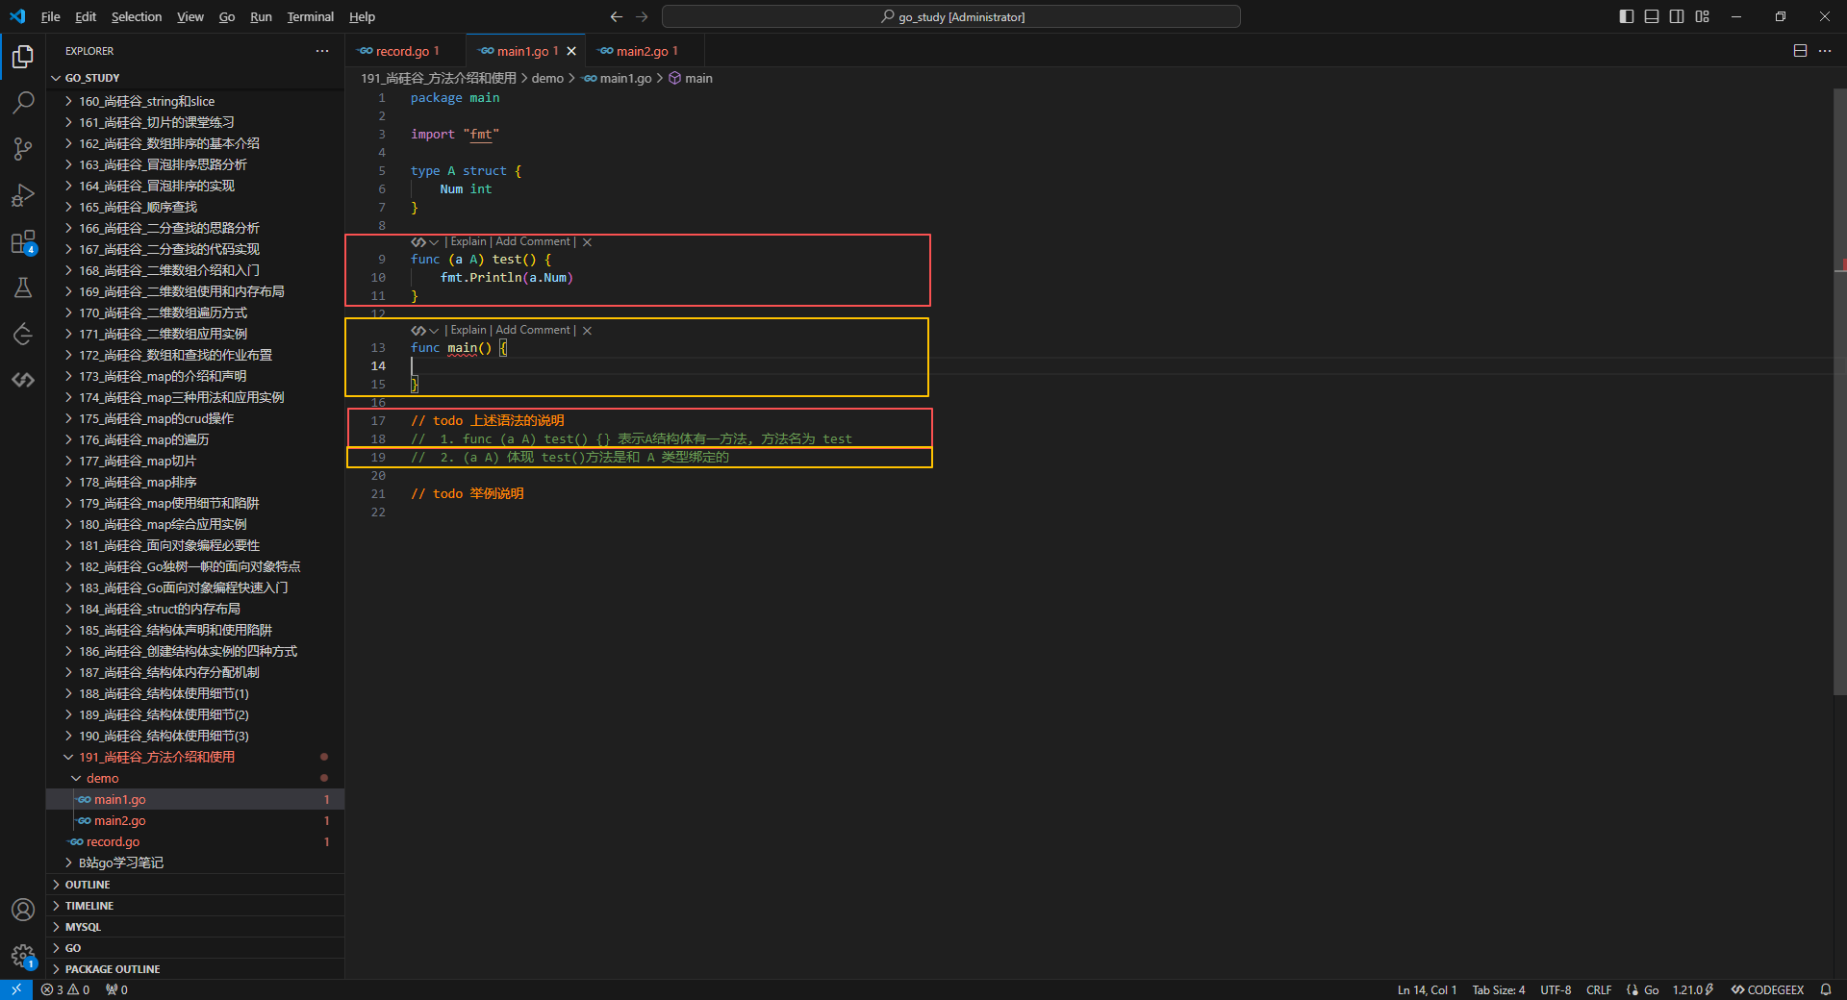
Task: Click Add Comment above func test
Action: [533, 242]
